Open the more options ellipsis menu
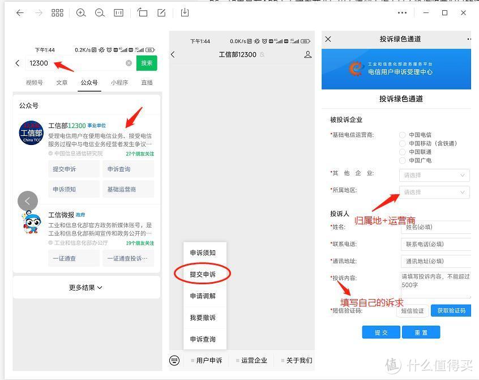The height and width of the screenshot is (380, 479). [402, 13]
